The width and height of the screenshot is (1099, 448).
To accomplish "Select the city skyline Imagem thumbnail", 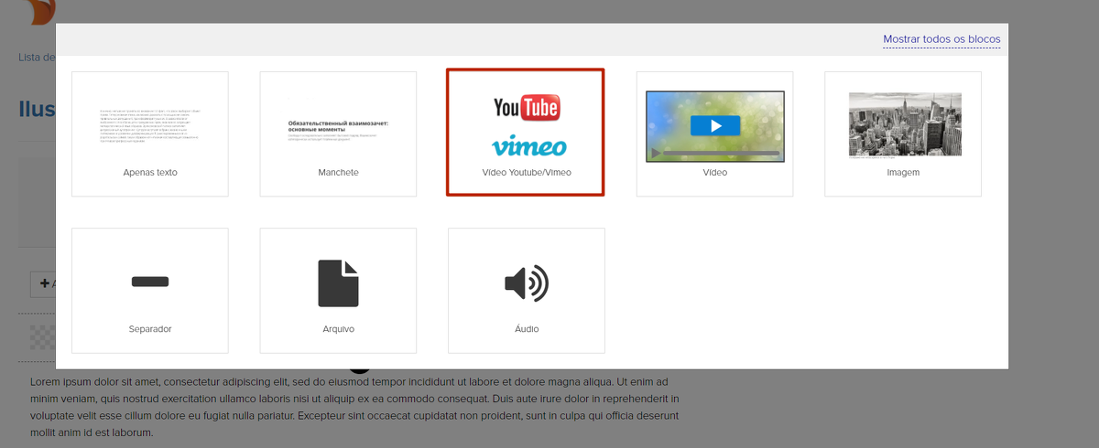I will [x=905, y=124].
